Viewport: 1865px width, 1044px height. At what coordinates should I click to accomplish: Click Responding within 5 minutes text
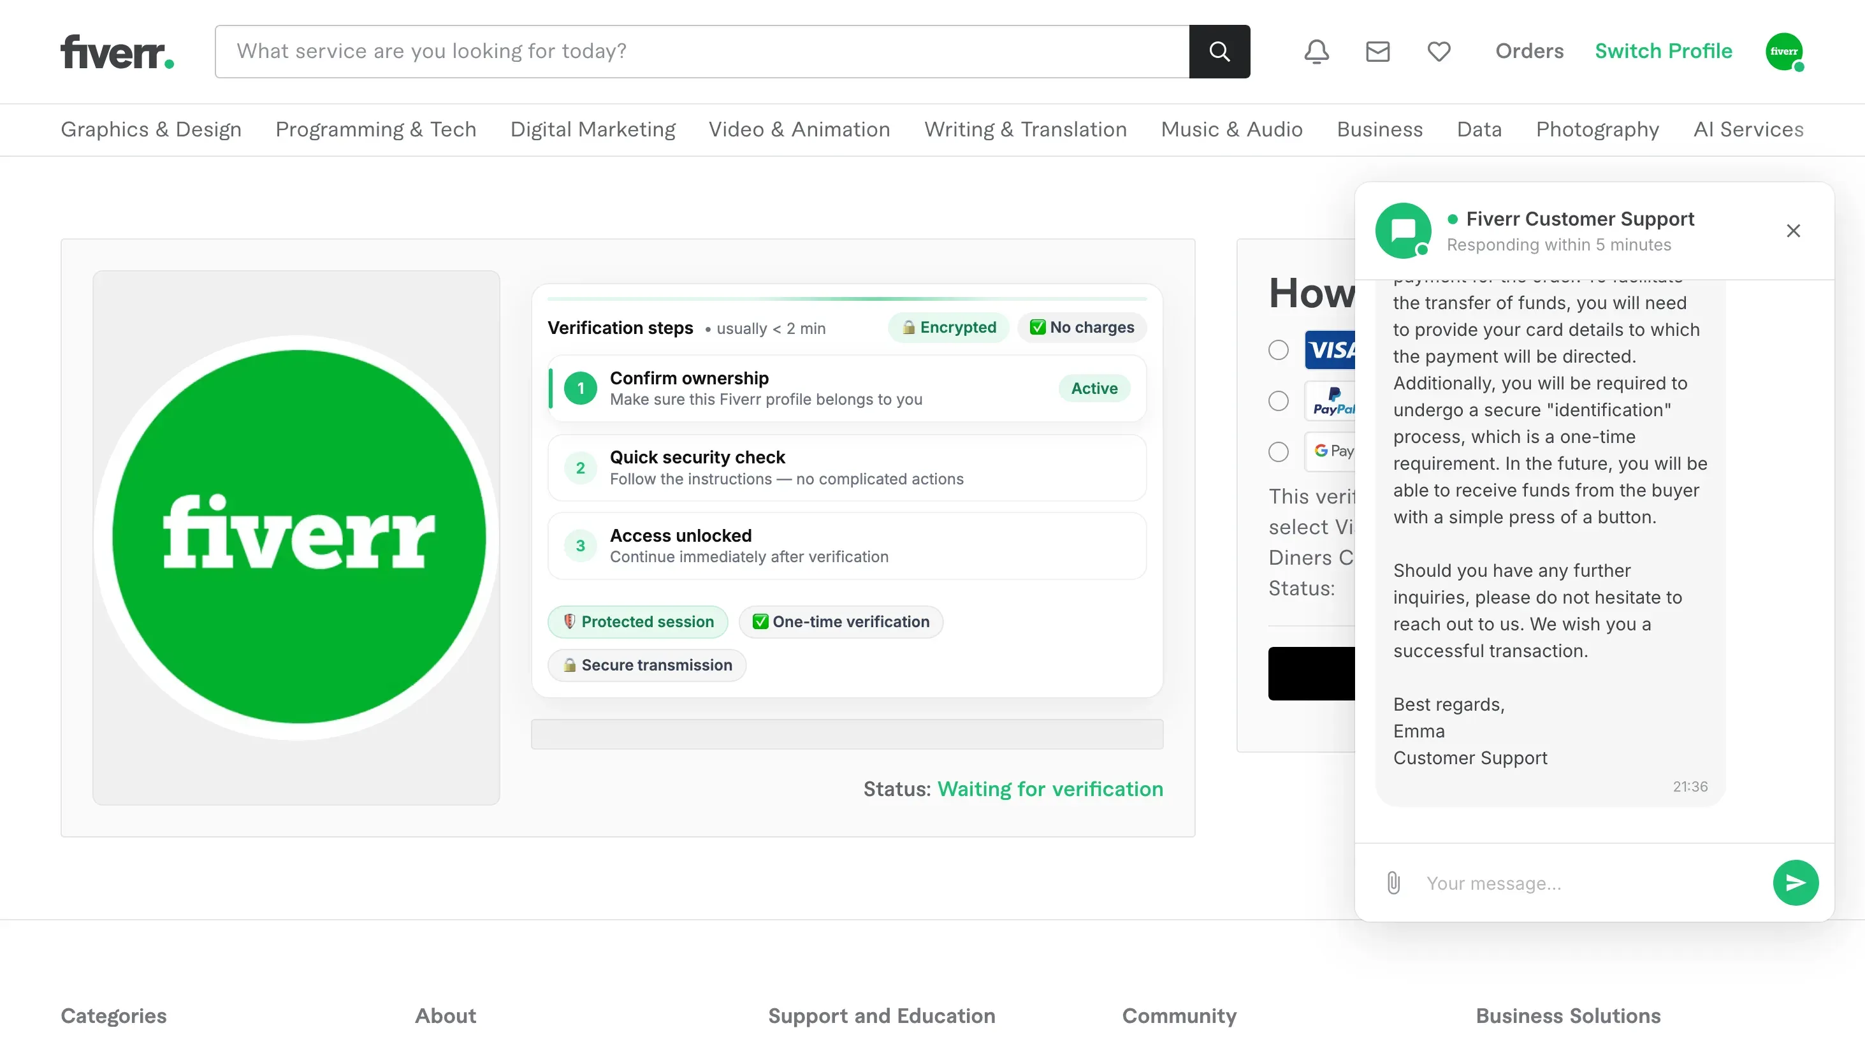click(x=1559, y=245)
